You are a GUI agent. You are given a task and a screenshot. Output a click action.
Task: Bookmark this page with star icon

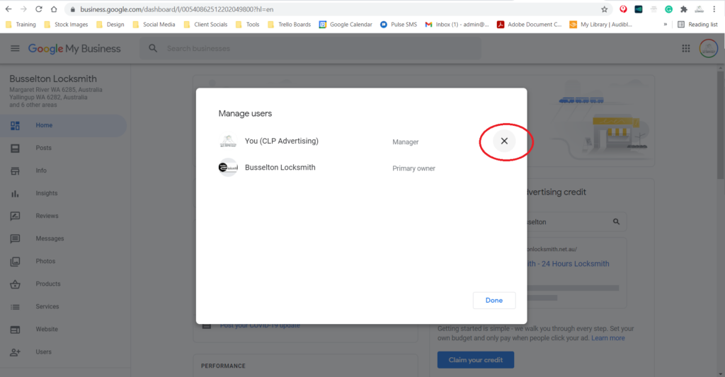pyautogui.click(x=605, y=9)
